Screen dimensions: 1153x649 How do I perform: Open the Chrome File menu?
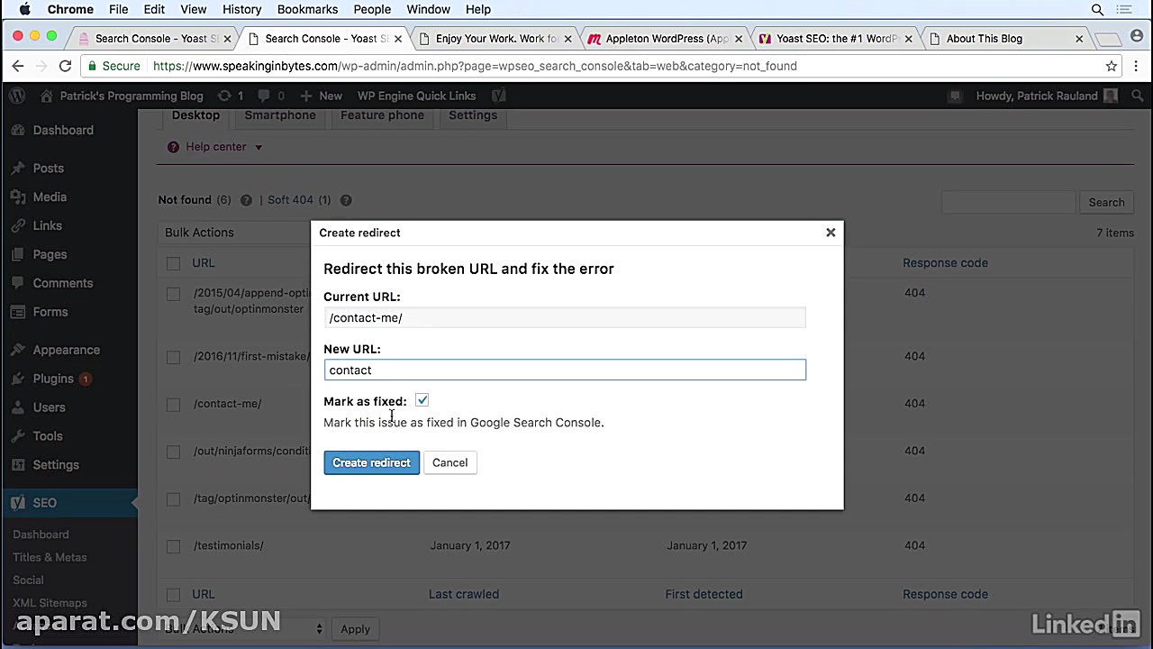(x=118, y=10)
